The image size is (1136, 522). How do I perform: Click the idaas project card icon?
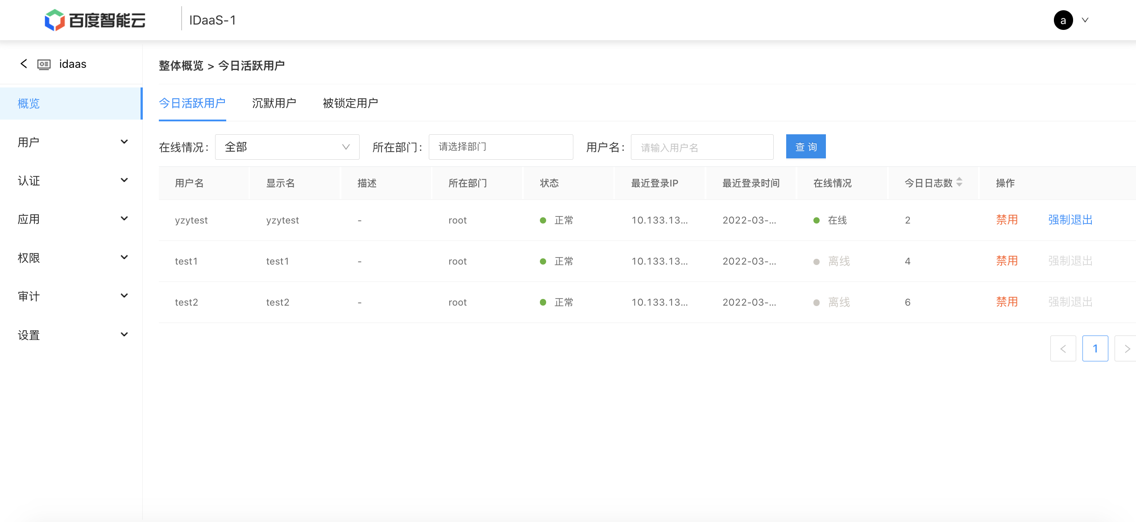44,64
